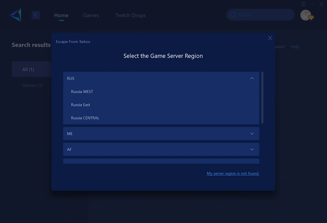The height and width of the screenshot is (223, 327).
Task: Switch to the Home tab
Action: coord(61,16)
